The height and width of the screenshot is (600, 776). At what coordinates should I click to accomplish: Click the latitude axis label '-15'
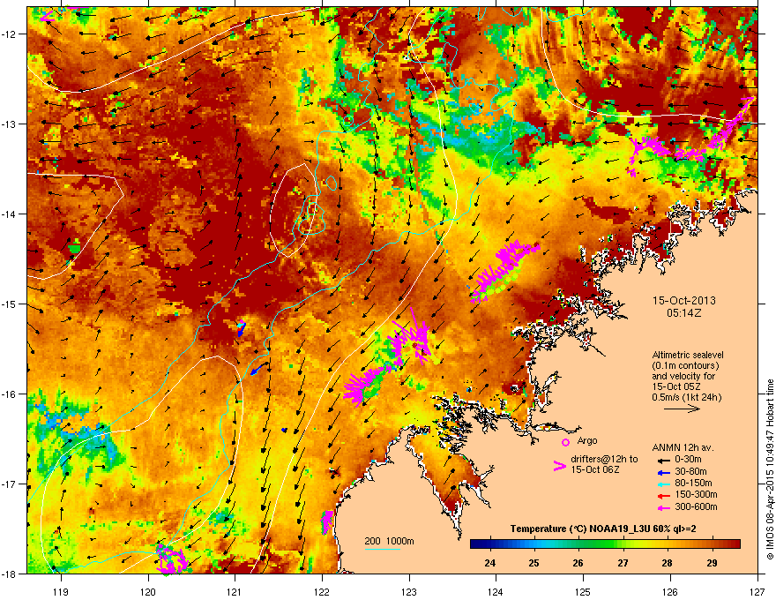coord(9,304)
